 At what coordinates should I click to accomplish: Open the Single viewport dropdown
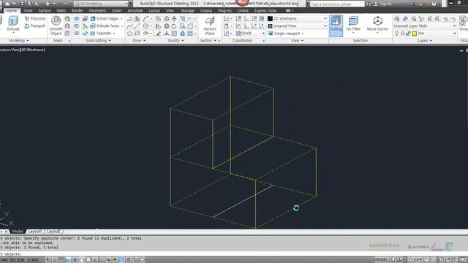[286, 34]
